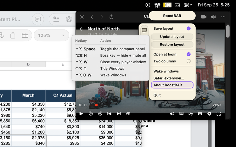The height and width of the screenshot is (147, 236).
Task: Click the list-style icon in spreadsheet toolbar
Action: click(56, 19)
